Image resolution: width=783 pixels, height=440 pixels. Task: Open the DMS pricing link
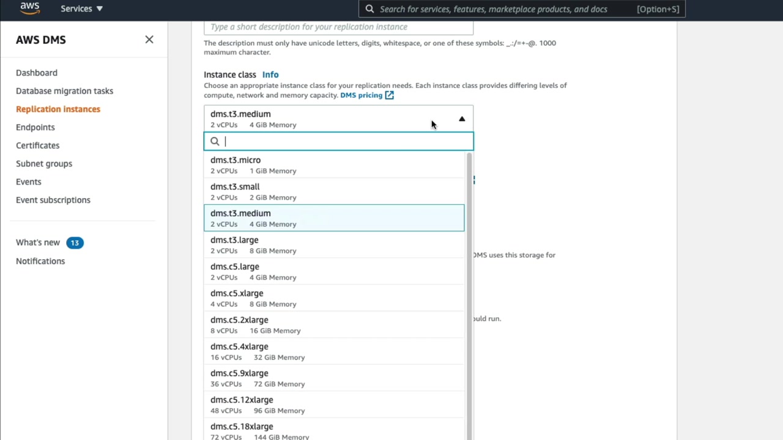pos(361,95)
